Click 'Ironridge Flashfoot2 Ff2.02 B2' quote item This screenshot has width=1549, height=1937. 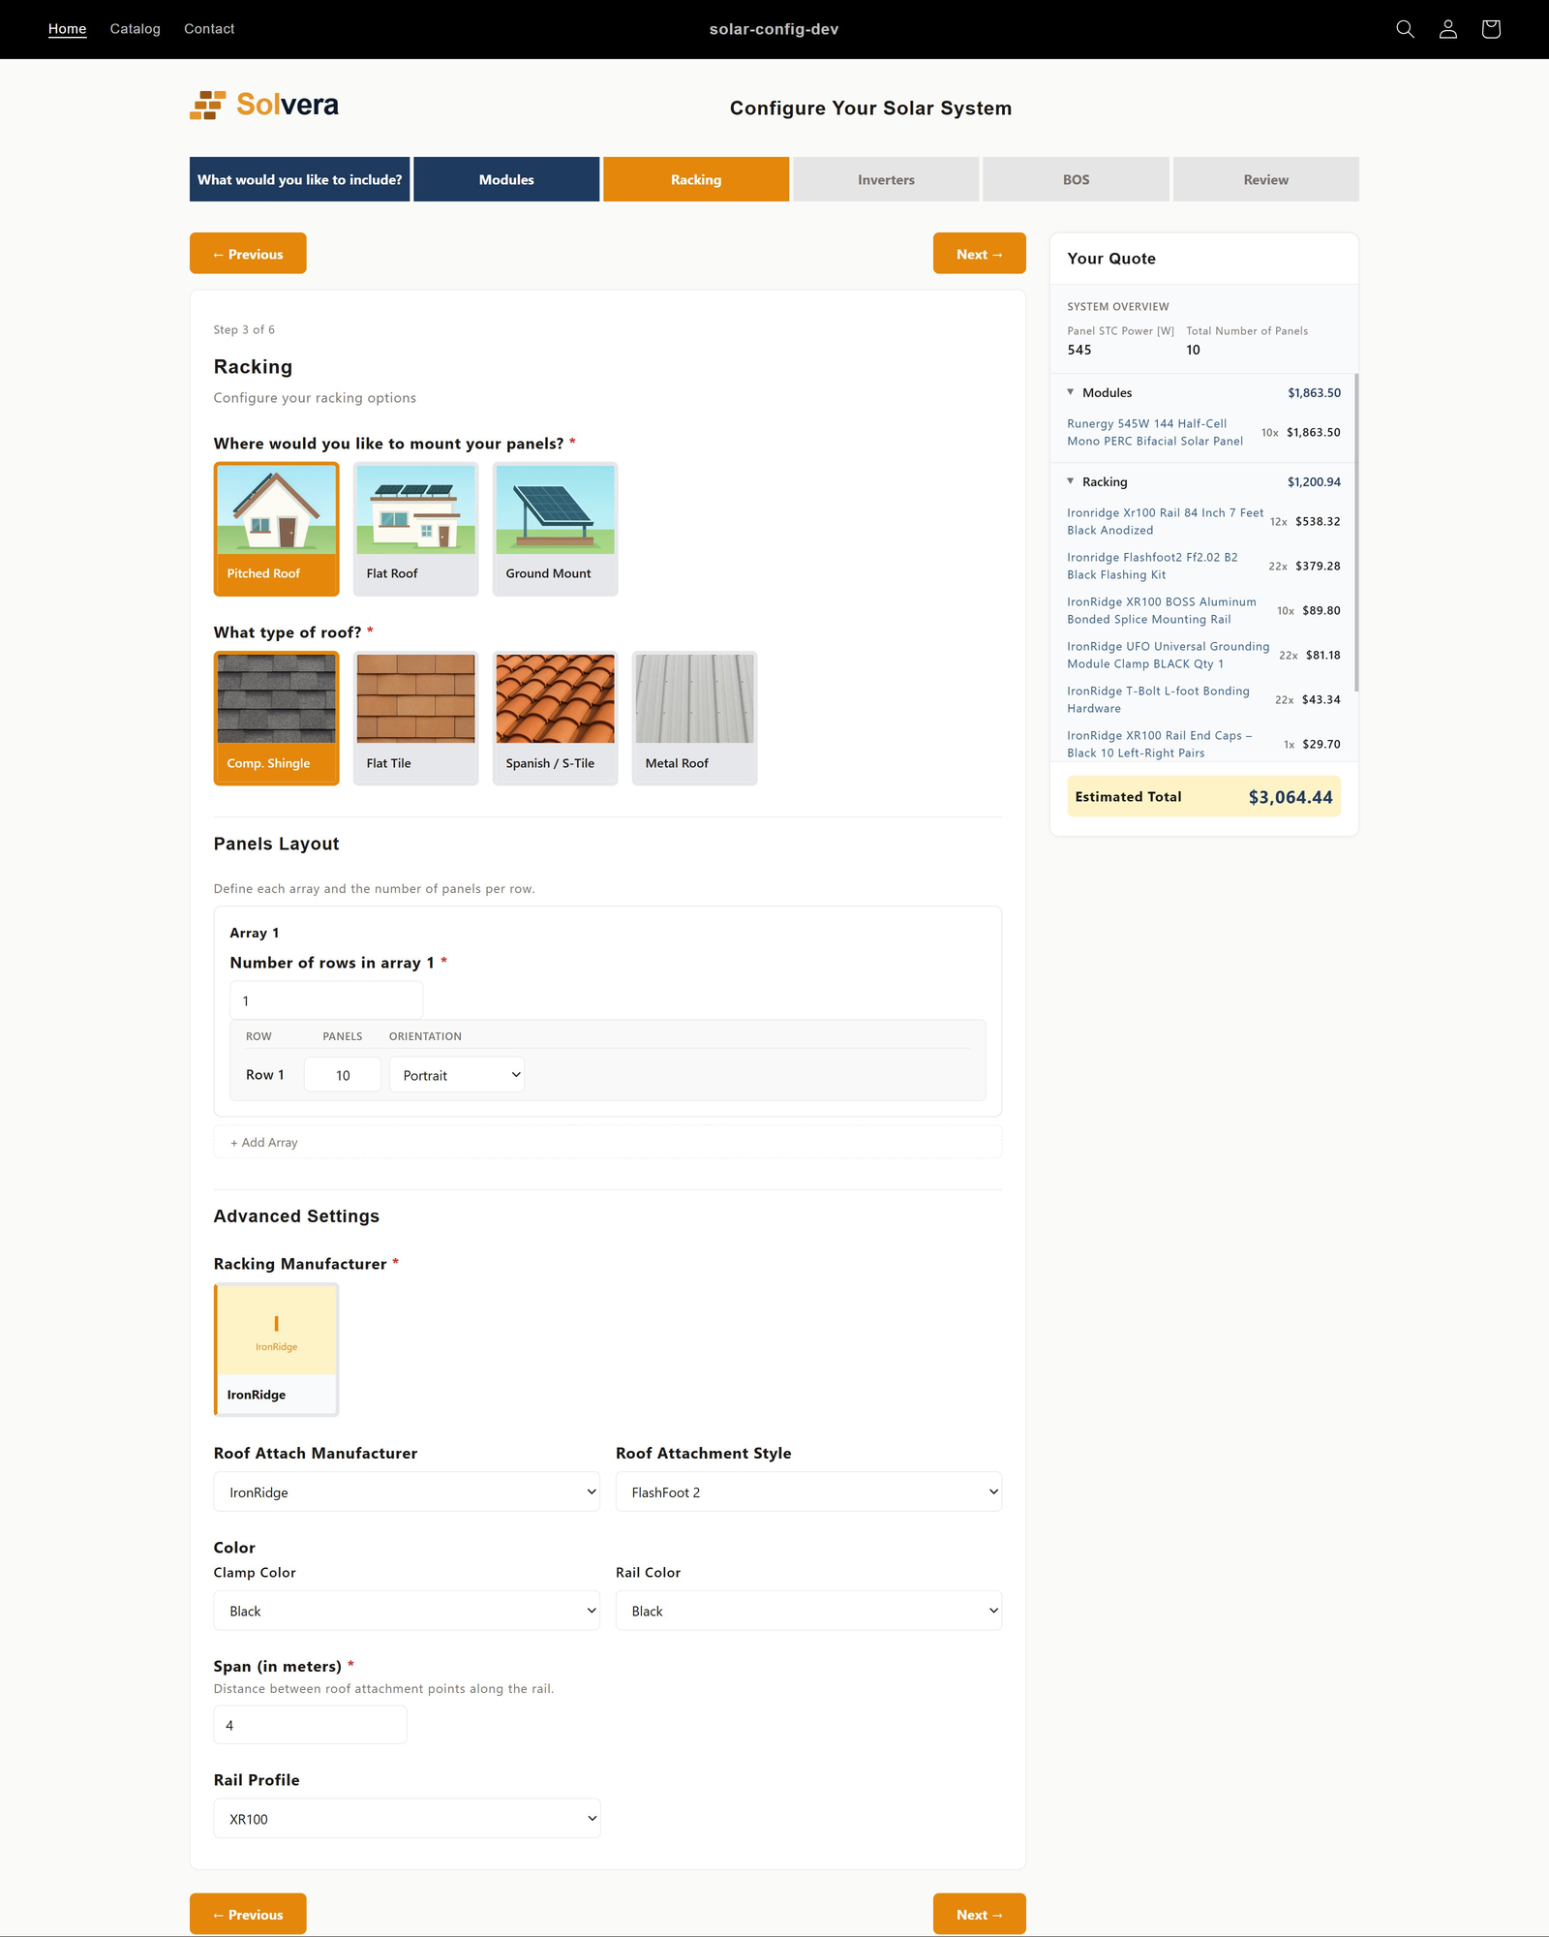tap(1152, 566)
